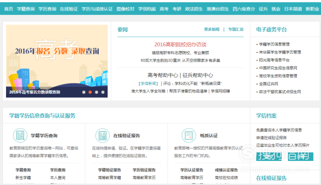Image resolution: width=321 pixels, height=185 pixels.
Task: Open 成绩认证报告 link
Action: [x=226, y=170]
